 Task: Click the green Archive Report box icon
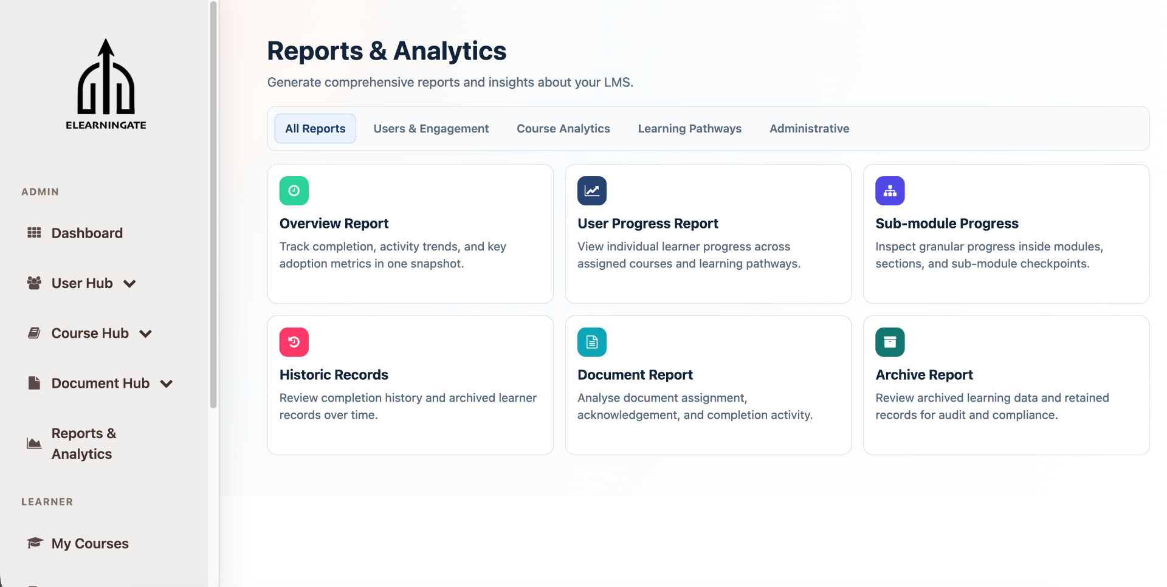click(x=890, y=342)
